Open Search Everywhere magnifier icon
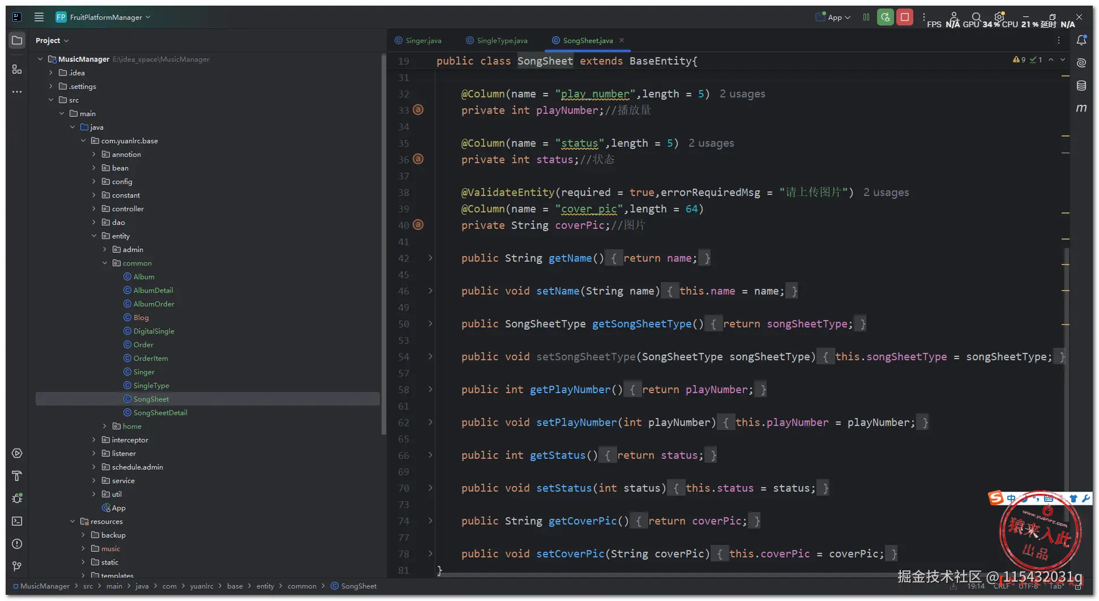Screen dimensions: 1099x601 [977, 17]
